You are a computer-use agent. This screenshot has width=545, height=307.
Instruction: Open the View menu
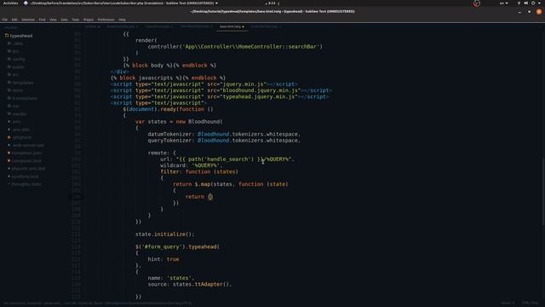53,20
